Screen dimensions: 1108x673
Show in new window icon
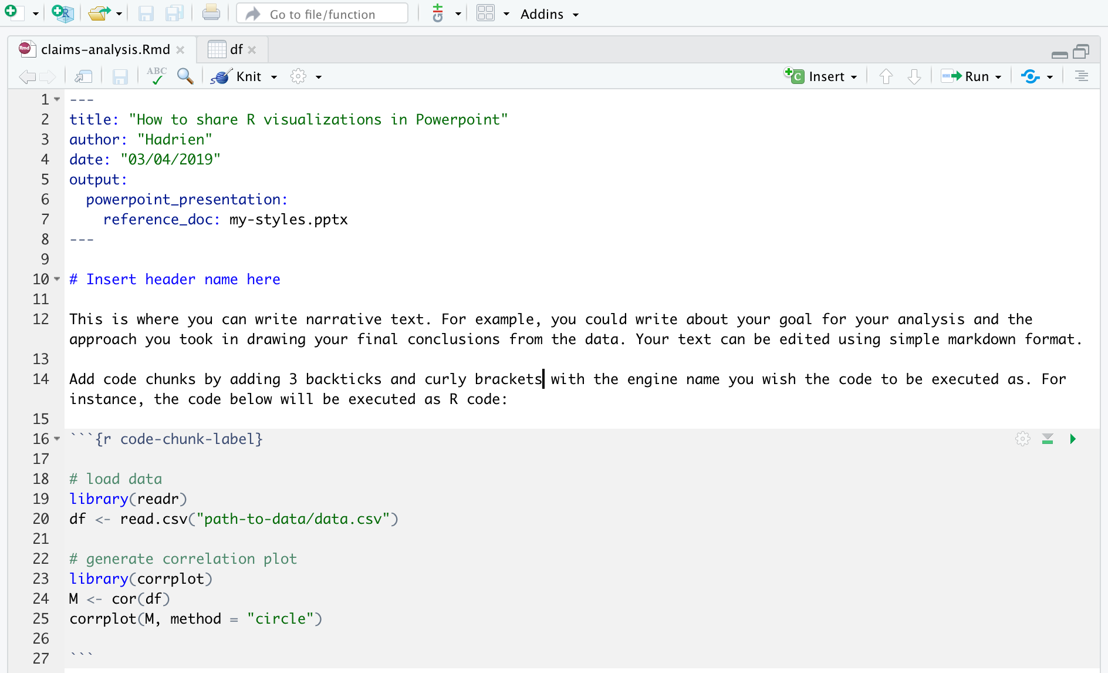click(83, 76)
